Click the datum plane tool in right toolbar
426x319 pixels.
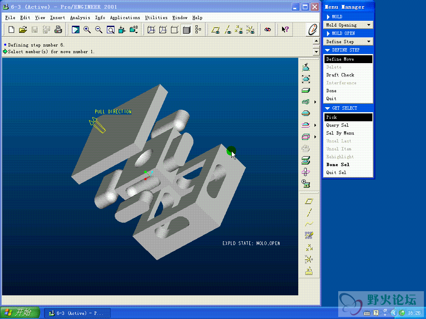309,201
